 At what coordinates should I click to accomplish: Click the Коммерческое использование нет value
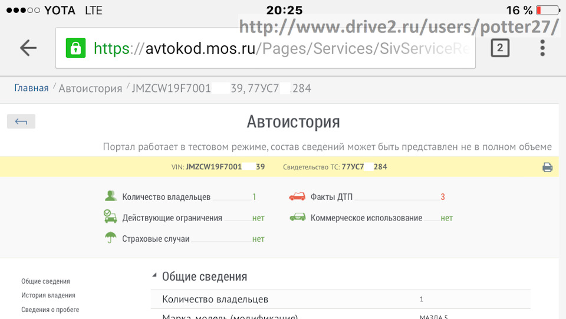pos(446,218)
